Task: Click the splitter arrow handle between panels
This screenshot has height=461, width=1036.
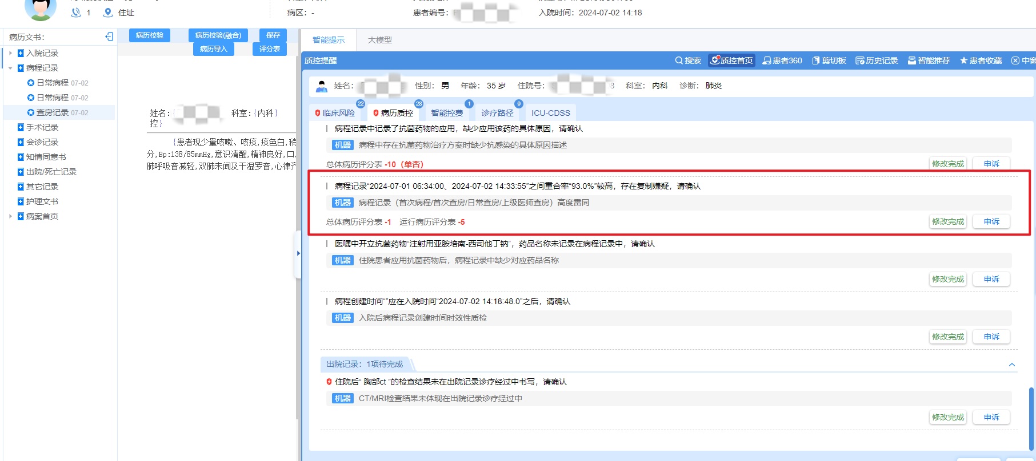Action: (x=298, y=253)
